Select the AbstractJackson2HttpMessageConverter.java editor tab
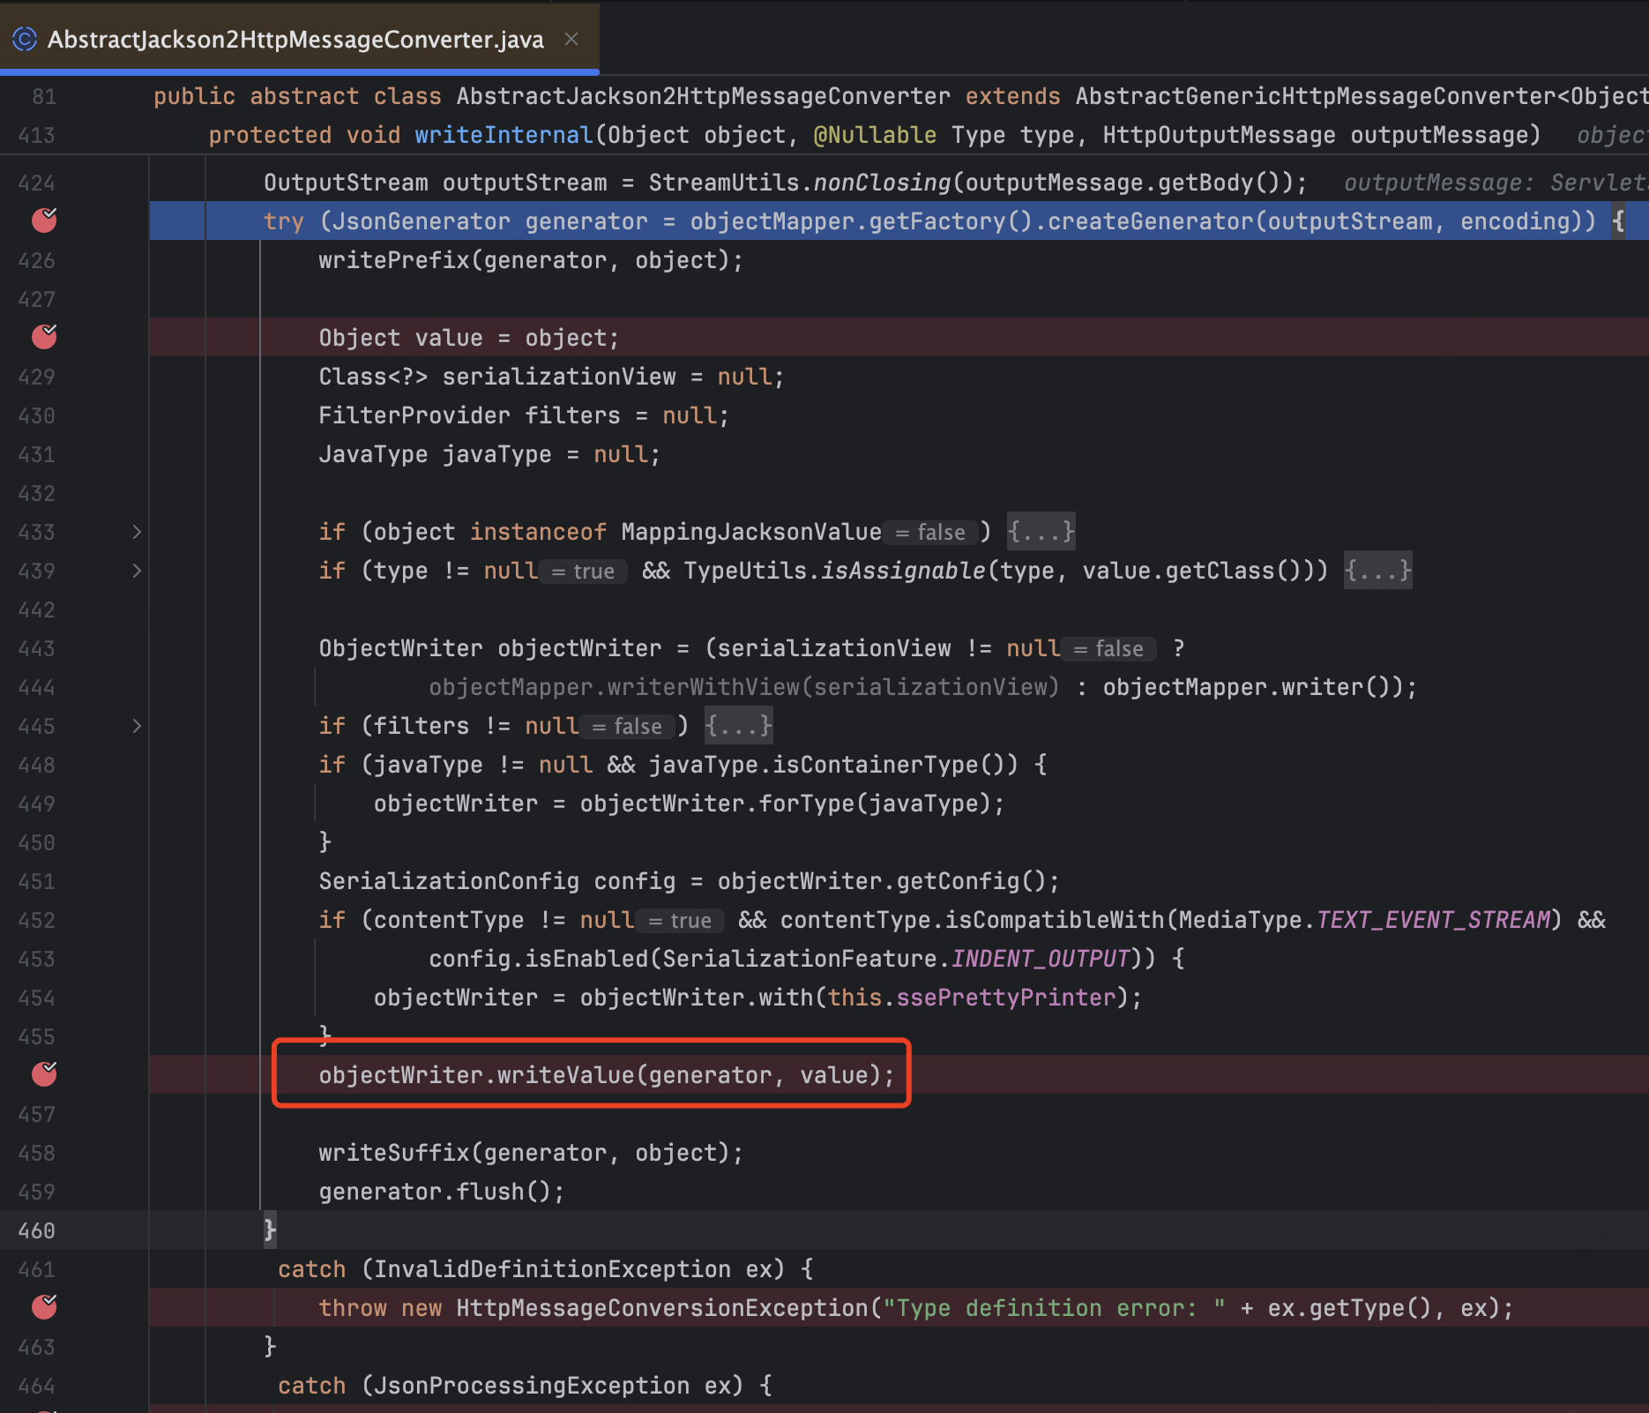Image resolution: width=1649 pixels, height=1413 pixels. coord(300,38)
